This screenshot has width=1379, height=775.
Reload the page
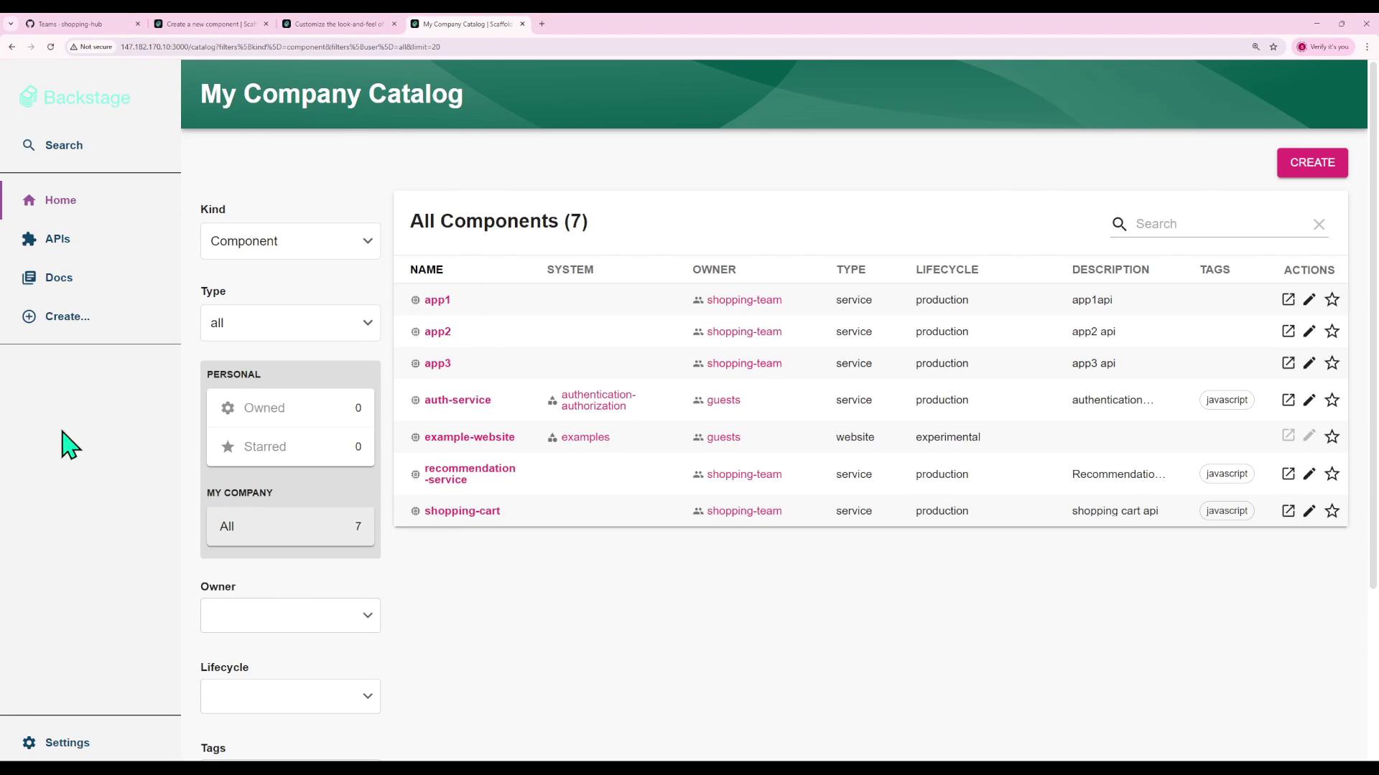pos(50,47)
